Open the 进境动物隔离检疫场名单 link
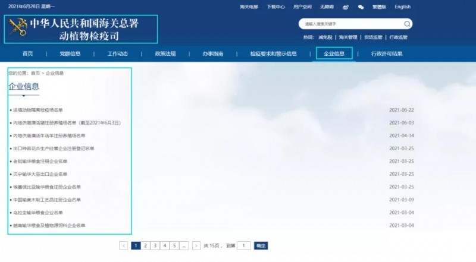Viewport: 476px width, 262px height. tap(37, 110)
